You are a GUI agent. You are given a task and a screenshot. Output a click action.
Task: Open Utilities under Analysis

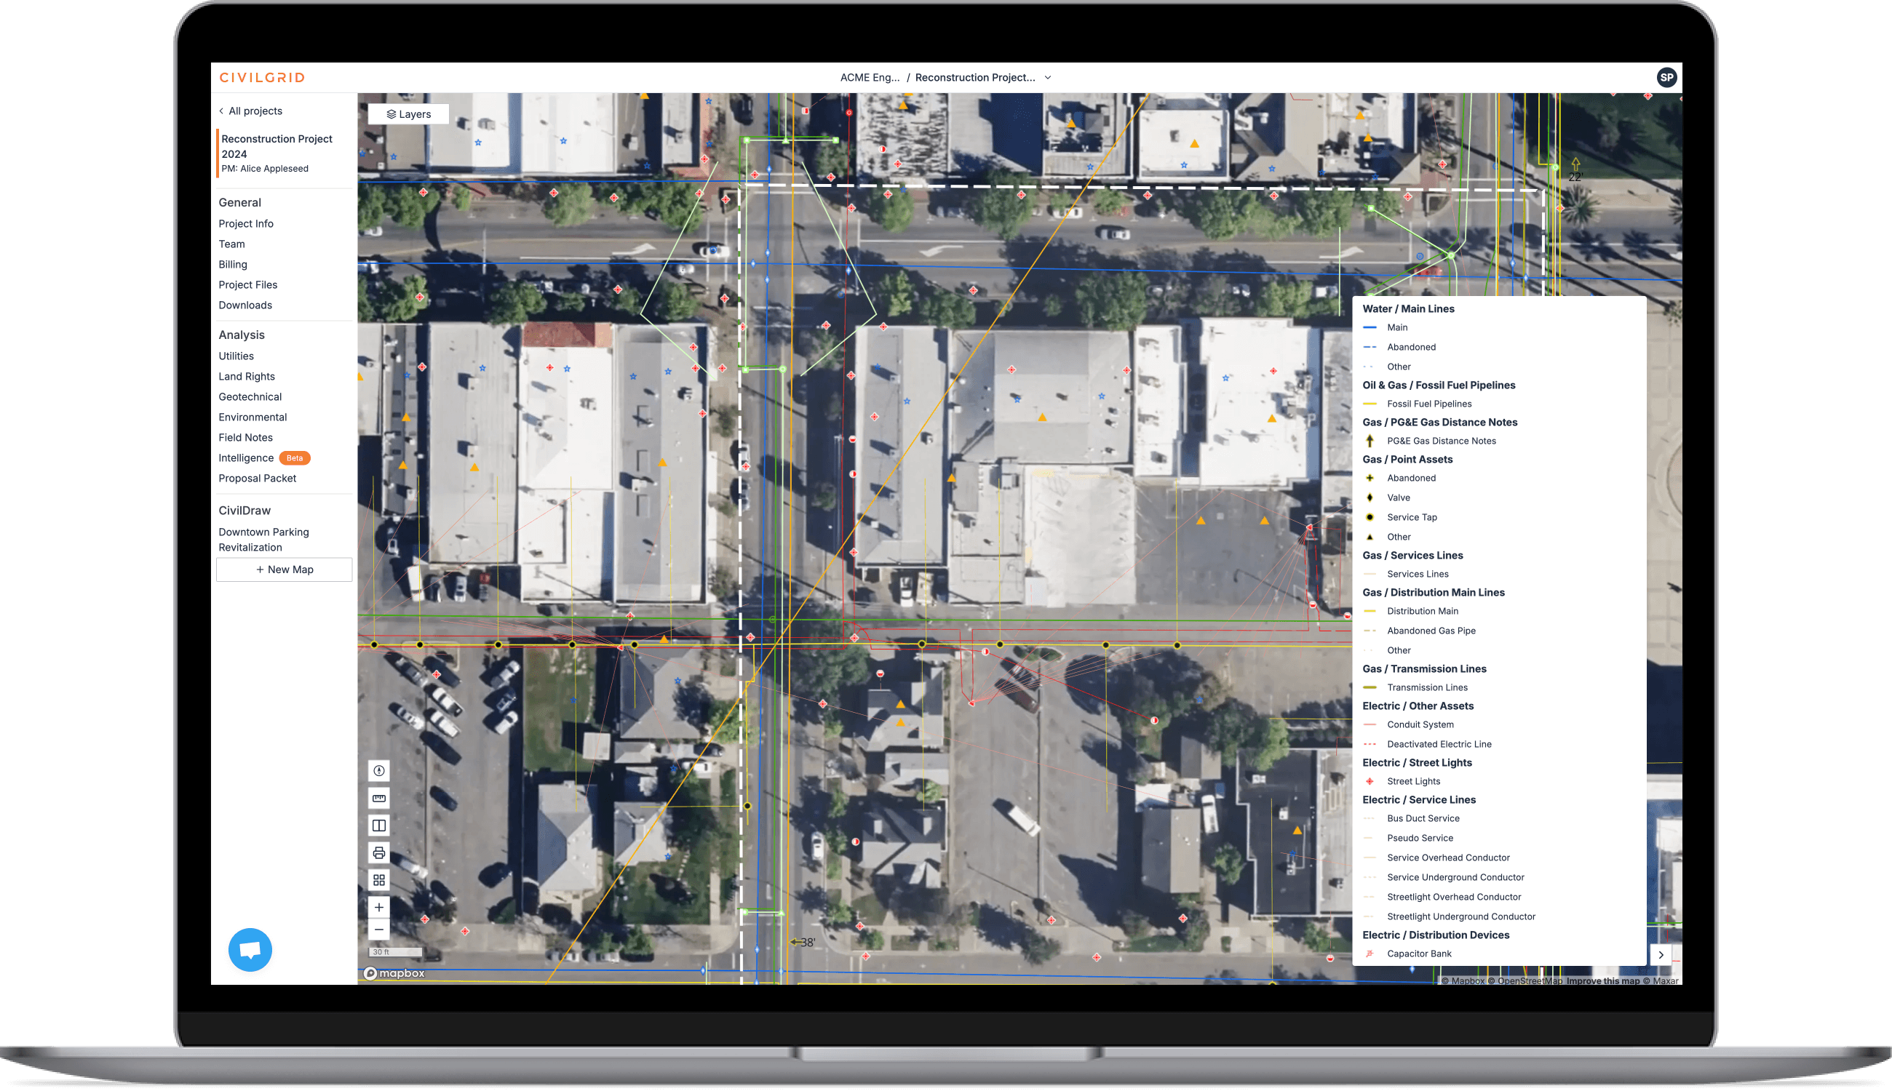coord(236,356)
